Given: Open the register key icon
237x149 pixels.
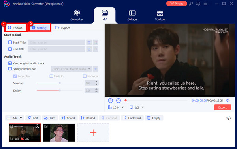Looking at the screenshot, I should 191,4.
